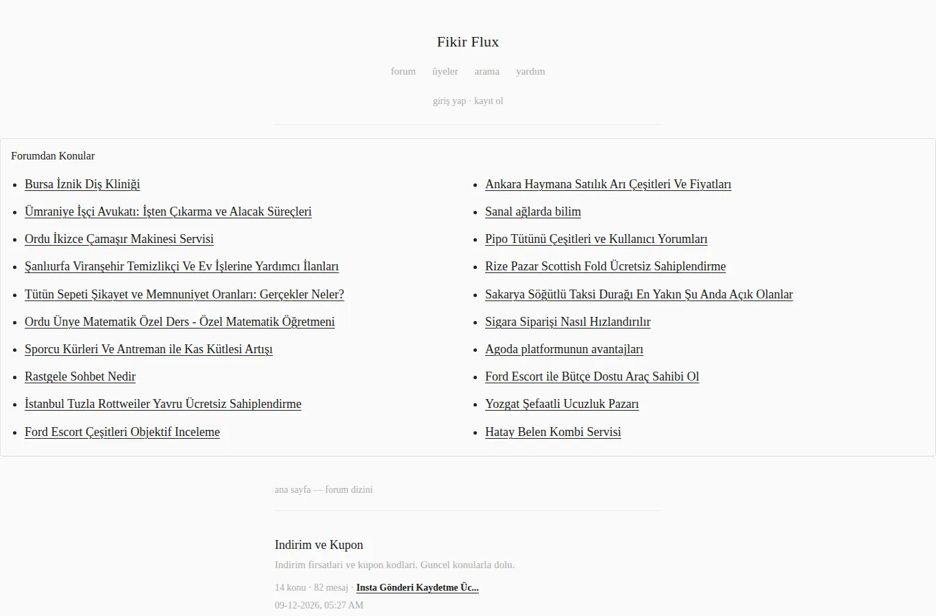Open Sanal ağlarda bilim link
Image resolution: width=936 pixels, height=616 pixels.
pyautogui.click(x=533, y=211)
